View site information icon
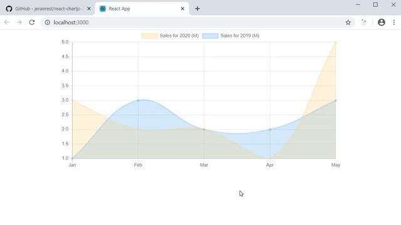401x225 pixels. pyautogui.click(x=48, y=22)
